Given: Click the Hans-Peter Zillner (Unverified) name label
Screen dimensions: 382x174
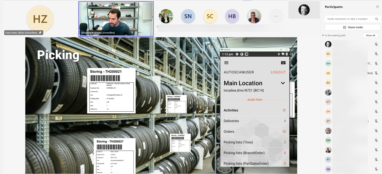Looking at the screenshot, I should click(21, 33).
